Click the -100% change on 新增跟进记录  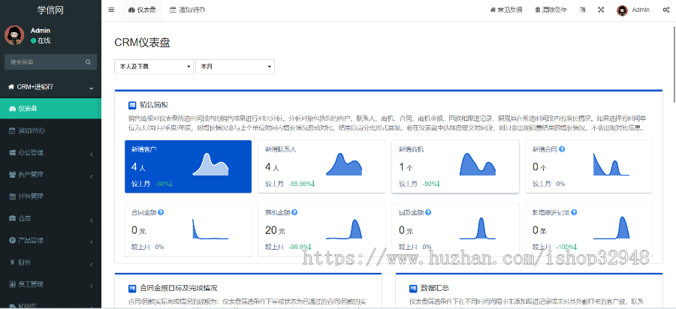(566, 247)
